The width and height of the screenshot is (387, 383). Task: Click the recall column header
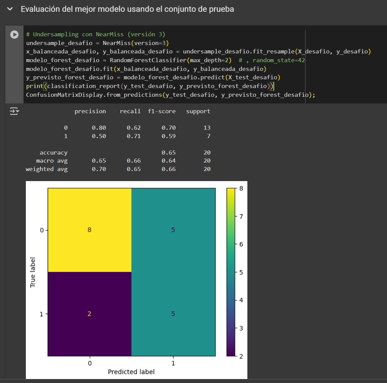(130, 112)
